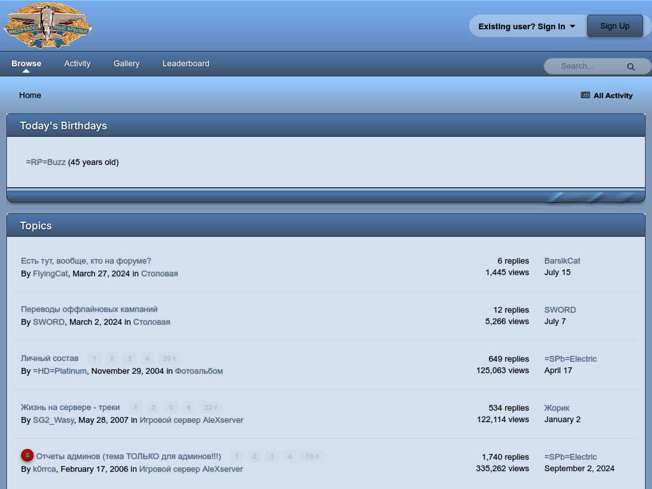Click the red pinned topic icon

tap(27, 455)
